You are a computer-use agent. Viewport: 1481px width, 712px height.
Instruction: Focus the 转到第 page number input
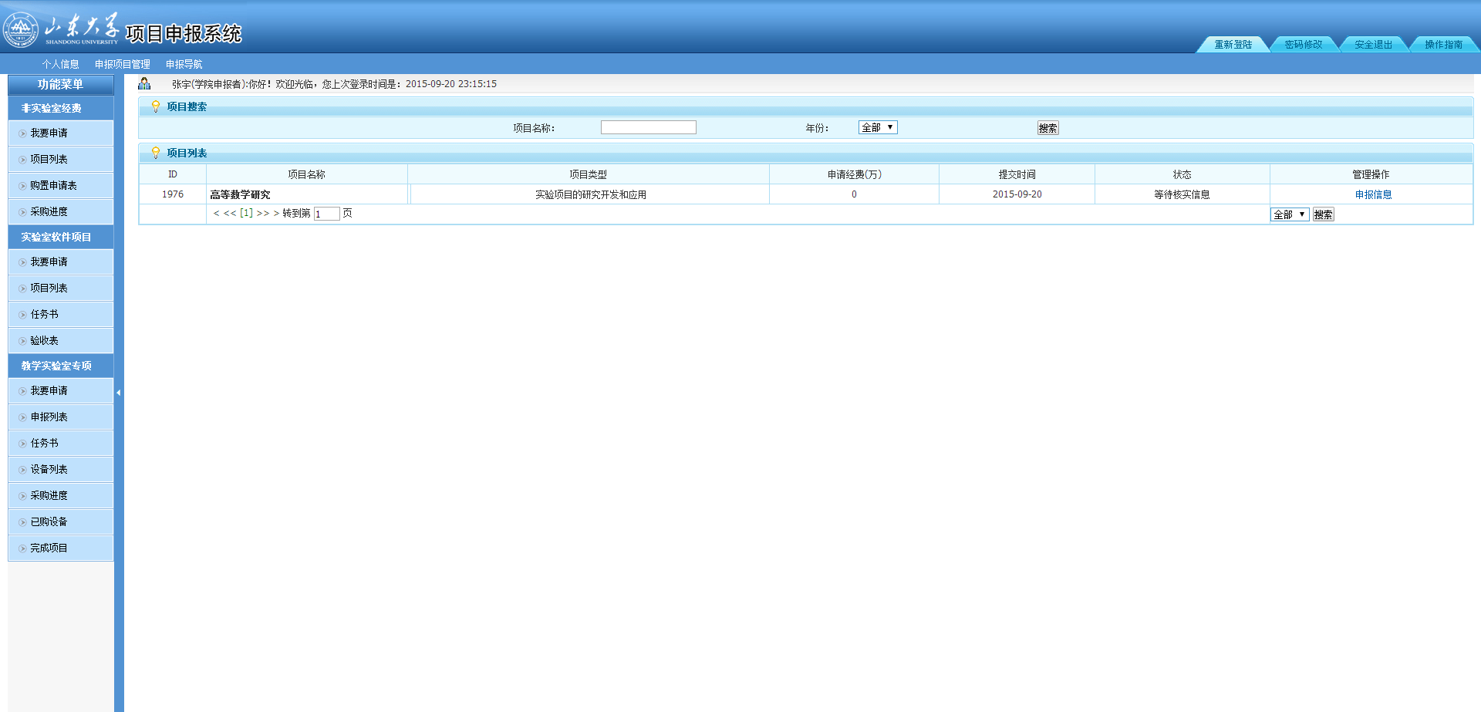[327, 214]
